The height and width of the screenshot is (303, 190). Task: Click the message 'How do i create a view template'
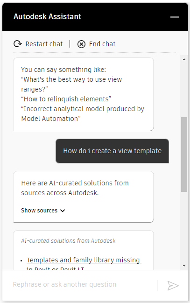tap(113, 151)
